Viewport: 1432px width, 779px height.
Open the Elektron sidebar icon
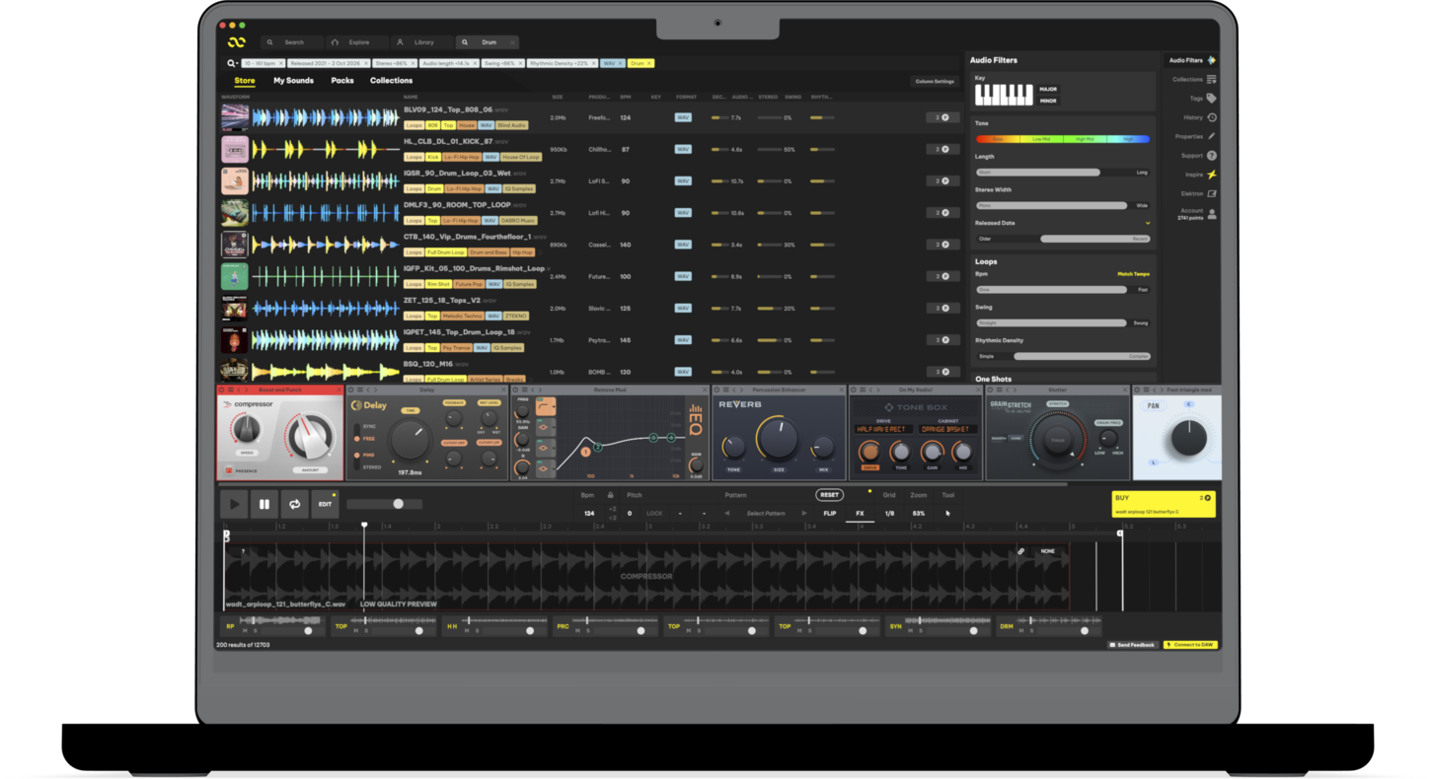point(1211,193)
